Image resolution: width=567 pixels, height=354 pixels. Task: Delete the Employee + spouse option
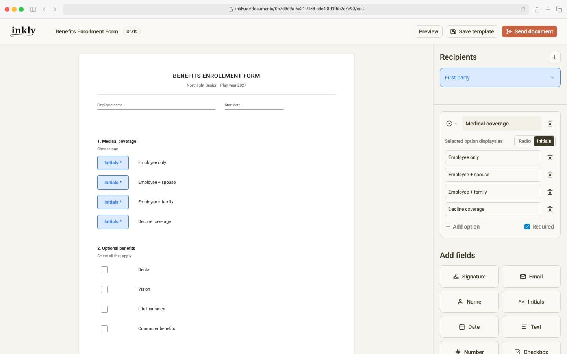point(550,175)
